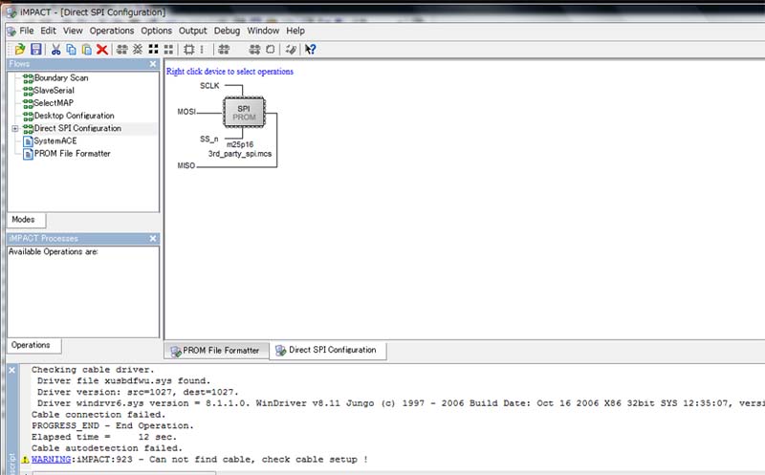Select Desktop Configuration flow
The width and height of the screenshot is (765, 475).
[x=75, y=116]
